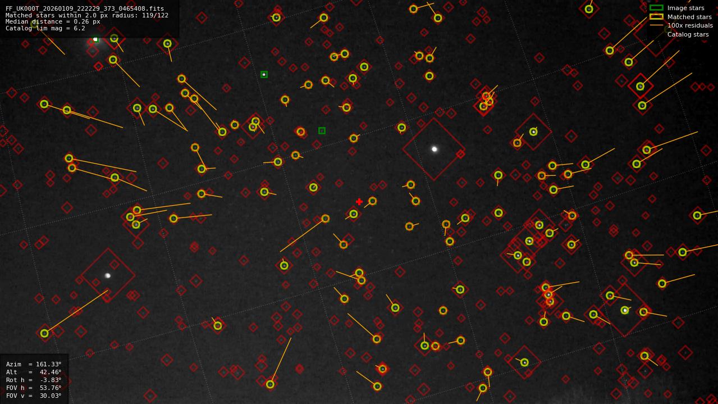
Task: Click the orange 100x residuals line icon
Action: pos(657,25)
